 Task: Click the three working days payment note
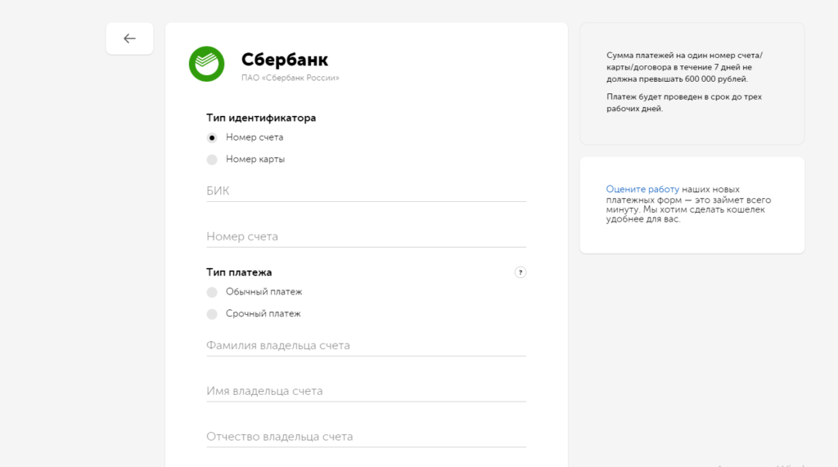tap(673, 102)
